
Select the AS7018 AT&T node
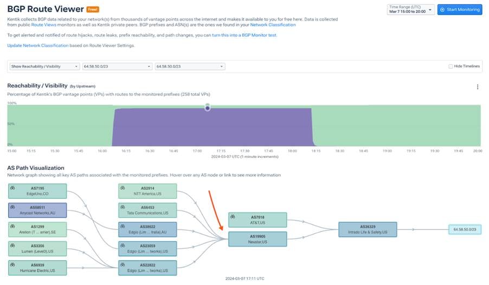pyautogui.click(x=258, y=220)
